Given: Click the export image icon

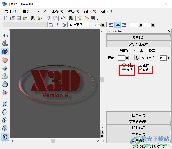Looking at the screenshot, I should pyautogui.click(x=25, y=18).
